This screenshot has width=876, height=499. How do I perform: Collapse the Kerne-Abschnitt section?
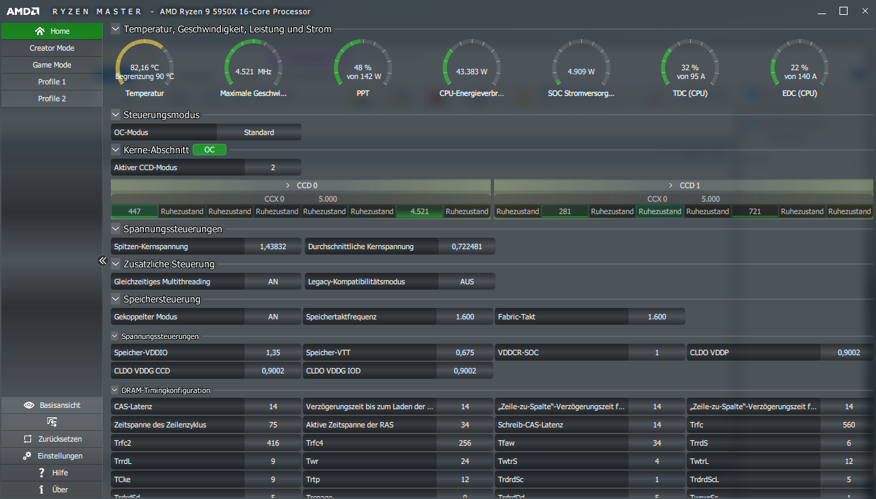pyautogui.click(x=116, y=150)
